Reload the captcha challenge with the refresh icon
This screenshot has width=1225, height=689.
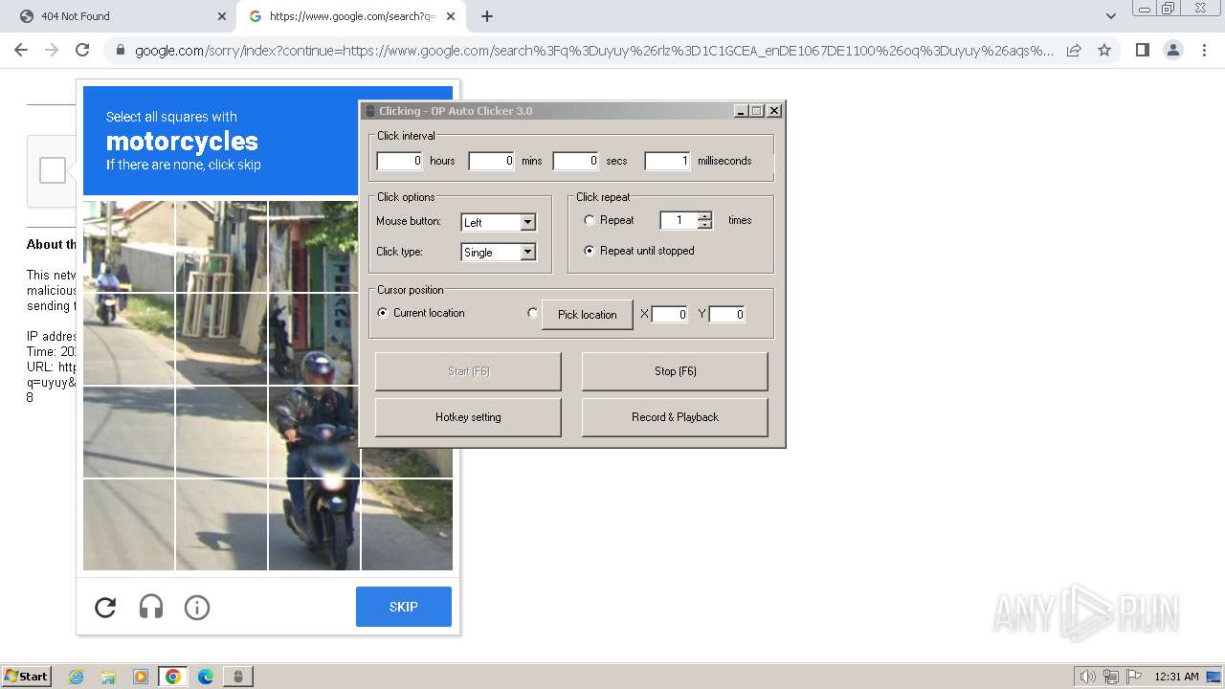105,607
